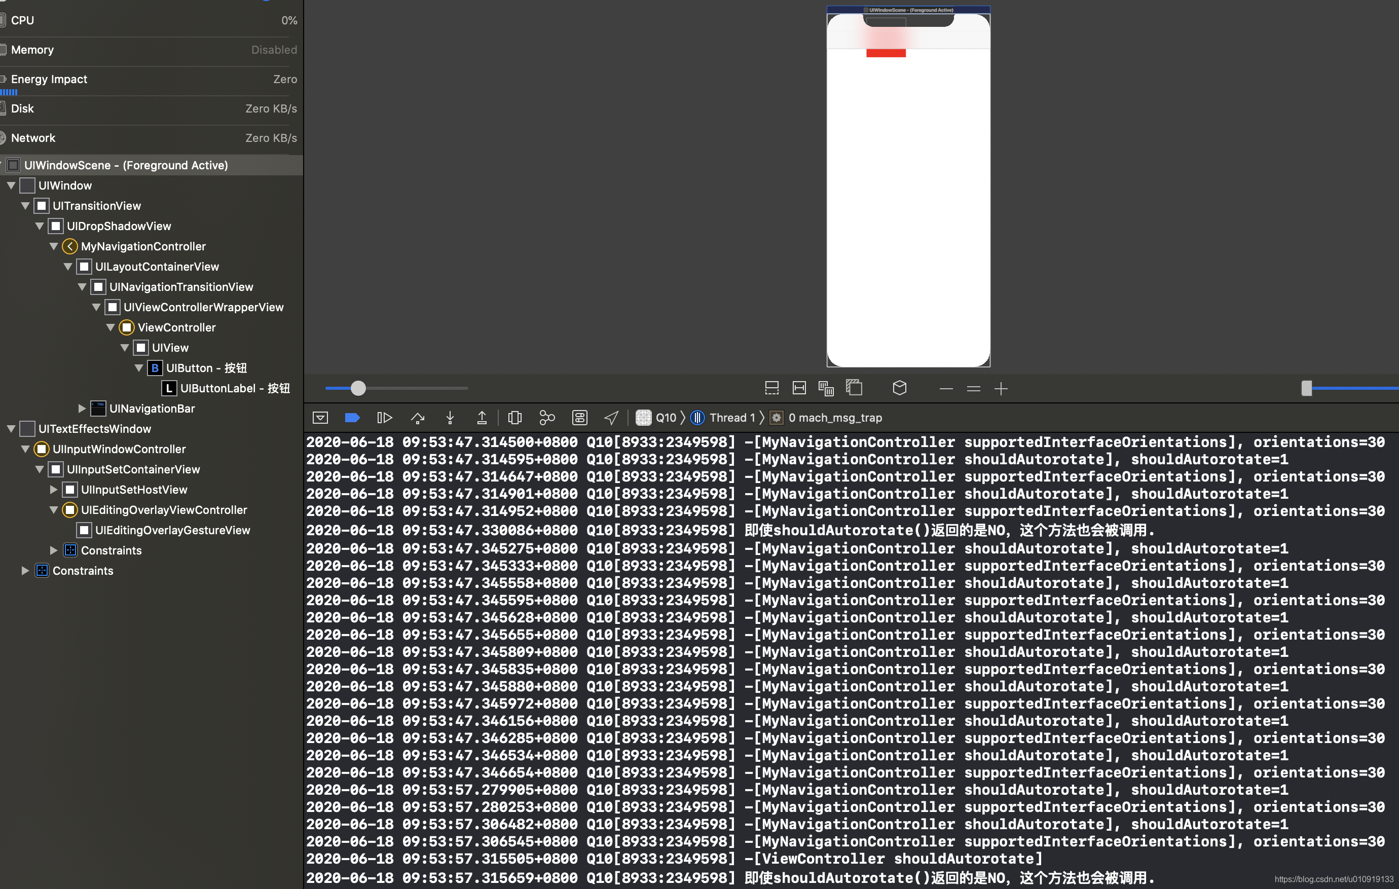1399x889 pixels.
Task: Toggle show constraints button in canvas bar
Action: (x=799, y=388)
